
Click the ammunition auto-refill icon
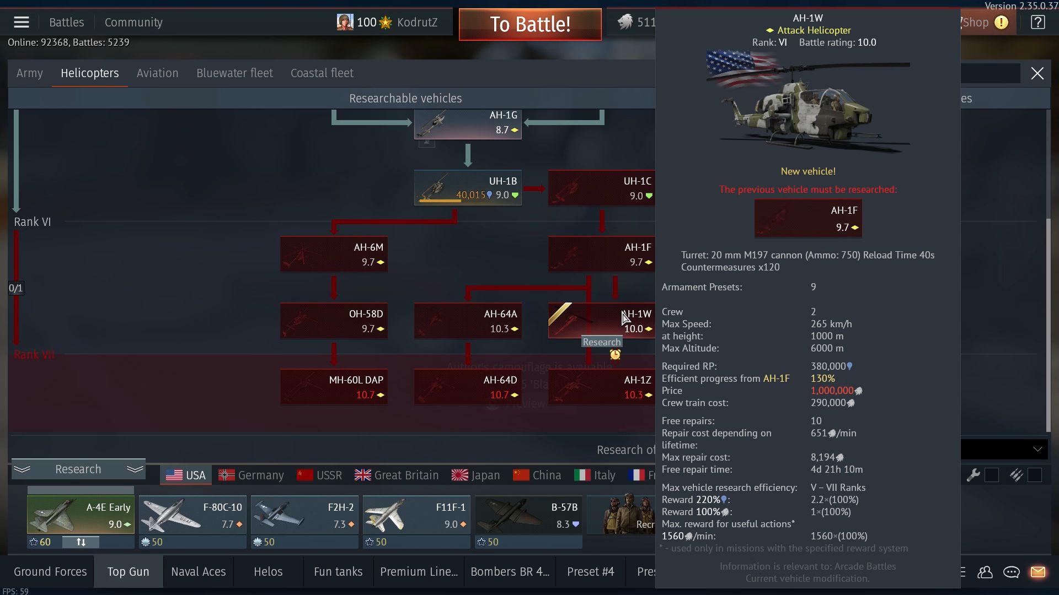point(1016,475)
